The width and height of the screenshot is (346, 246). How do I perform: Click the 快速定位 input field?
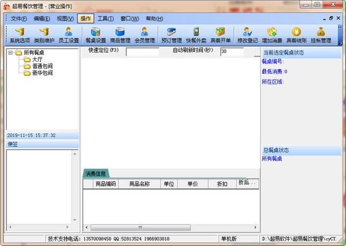click(142, 52)
